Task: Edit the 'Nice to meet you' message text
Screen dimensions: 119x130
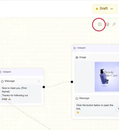Action: pyautogui.click(x=15, y=93)
